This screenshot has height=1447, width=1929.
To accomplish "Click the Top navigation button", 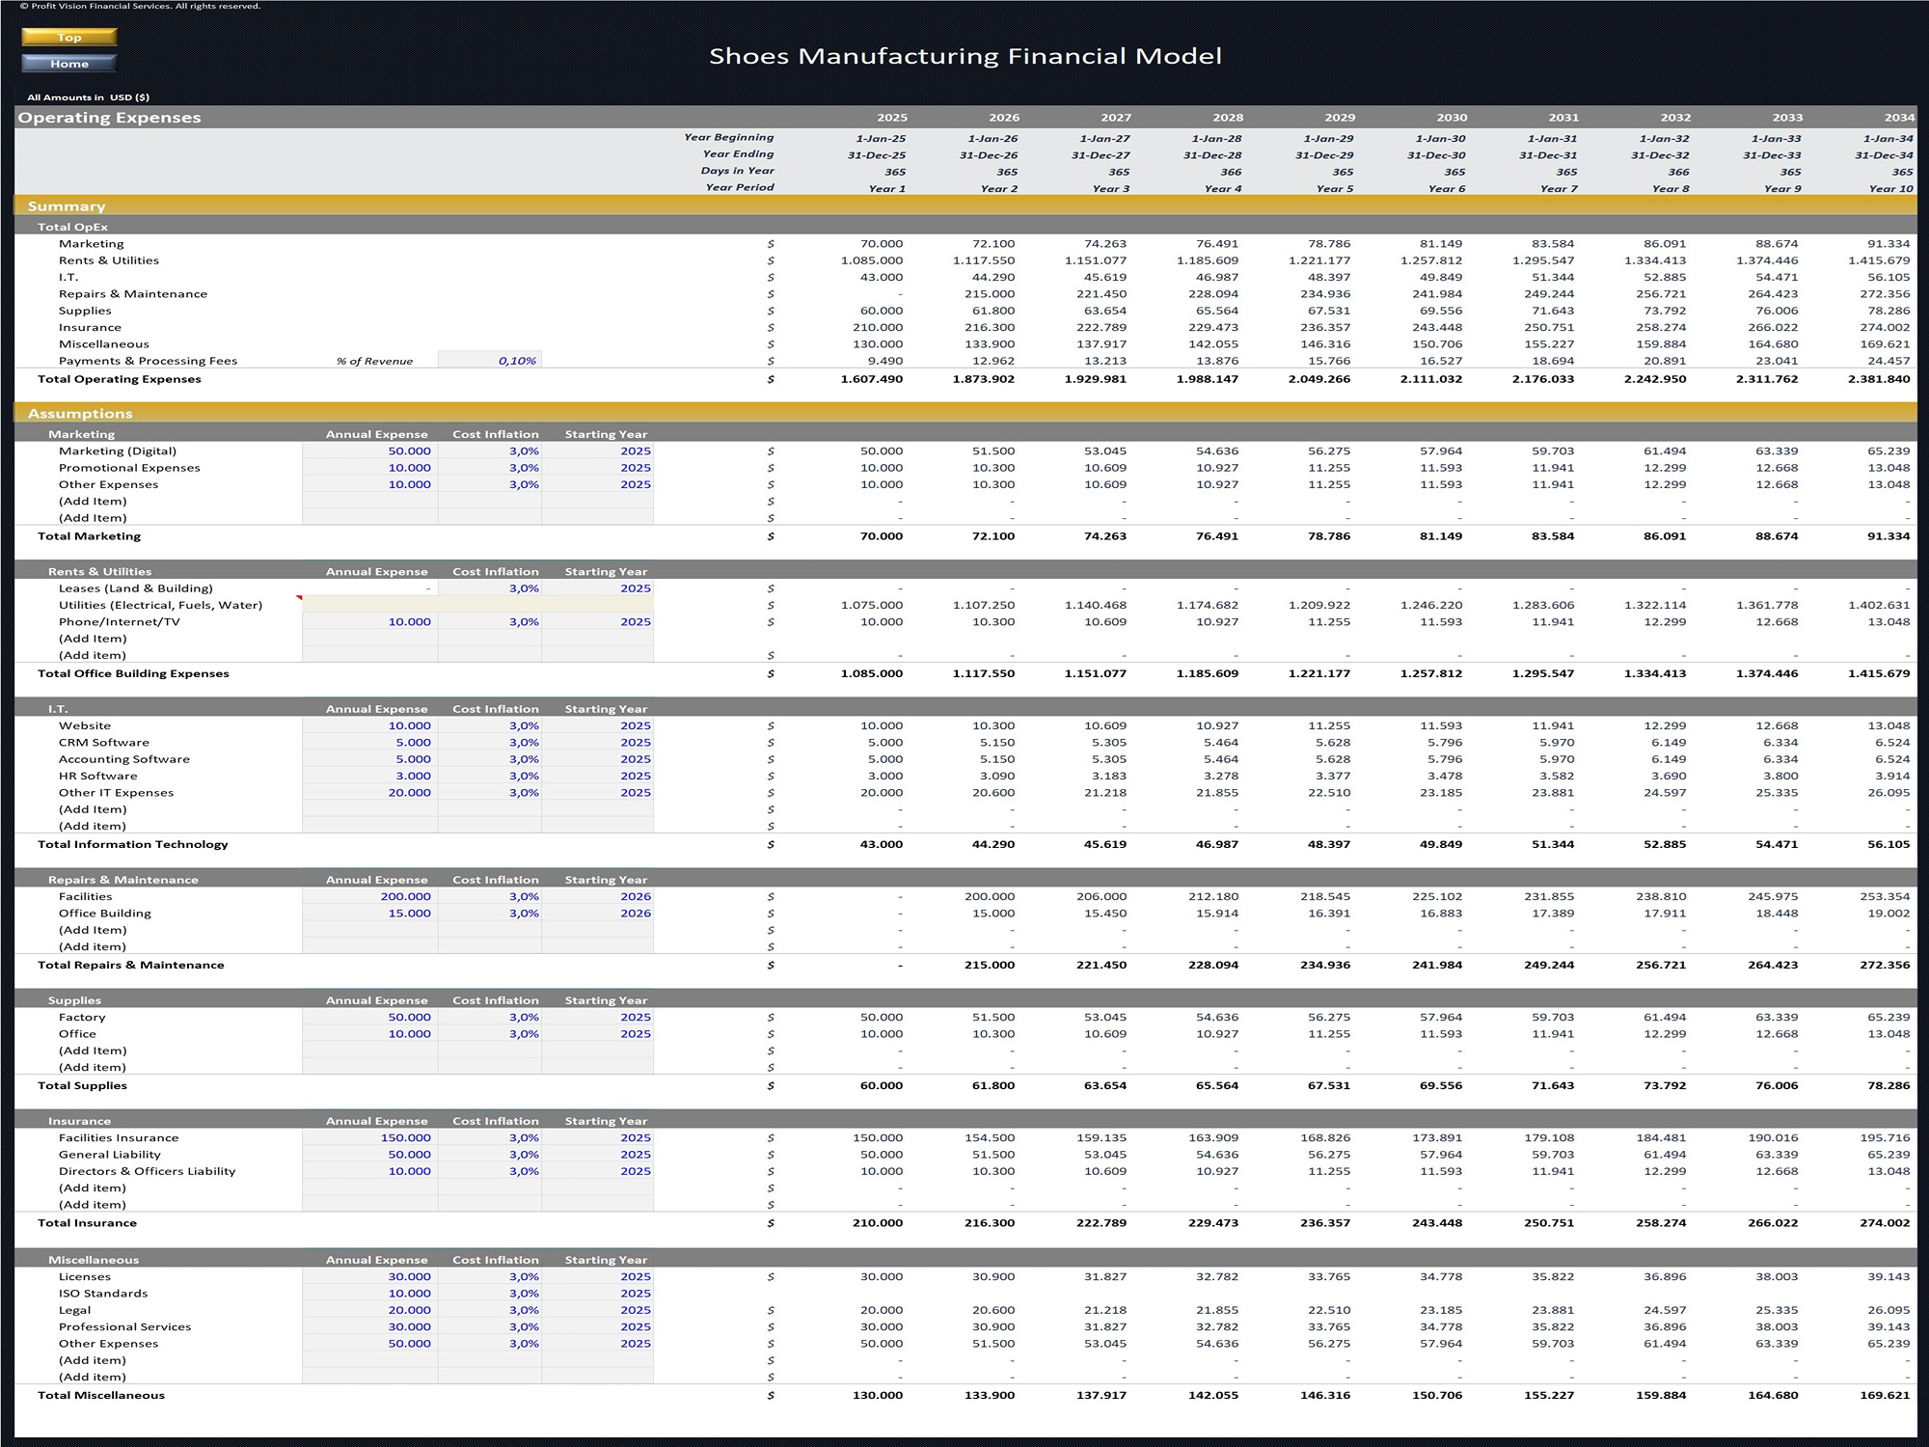I will click(68, 37).
